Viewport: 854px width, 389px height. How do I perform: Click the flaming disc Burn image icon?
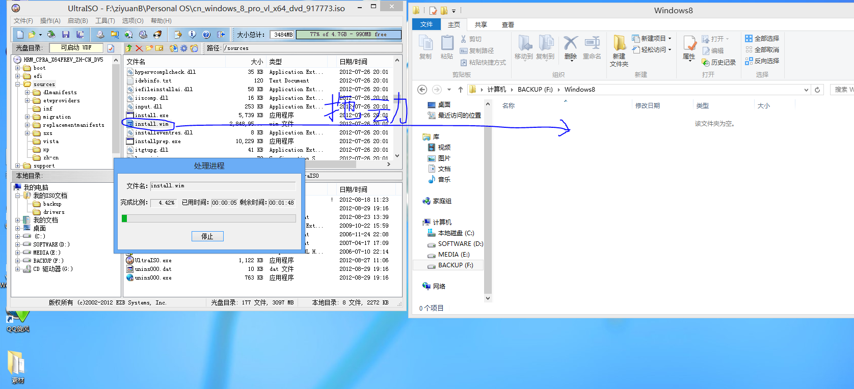click(157, 35)
